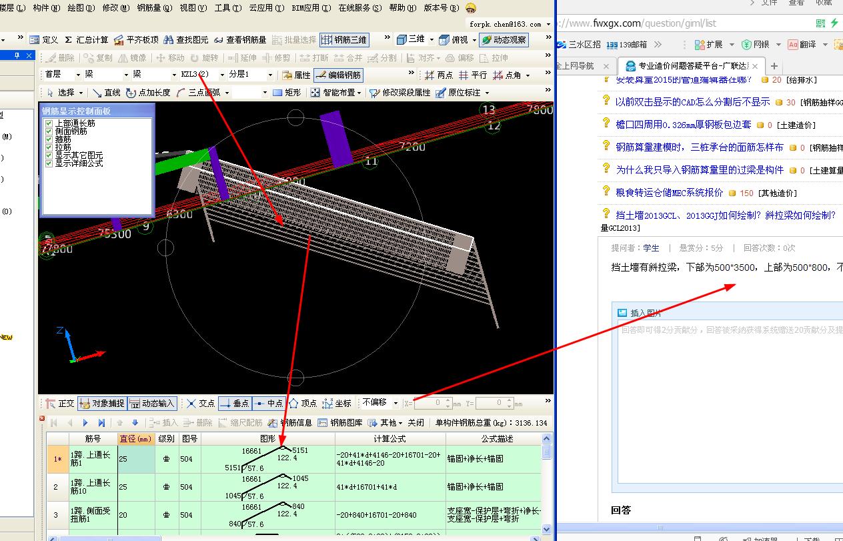Toggle 动态观察 dynamic orbit mode
Screen dimensions: 843x541
point(504,40)
